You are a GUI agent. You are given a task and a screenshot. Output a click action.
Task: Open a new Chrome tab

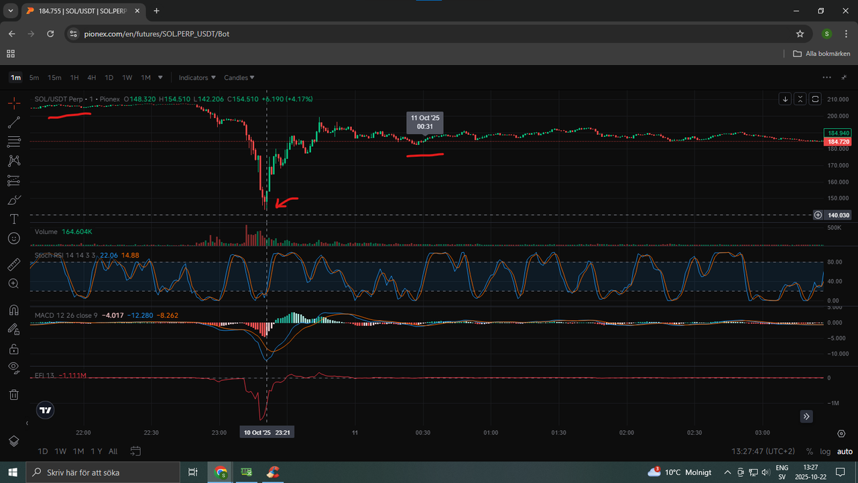156,11
